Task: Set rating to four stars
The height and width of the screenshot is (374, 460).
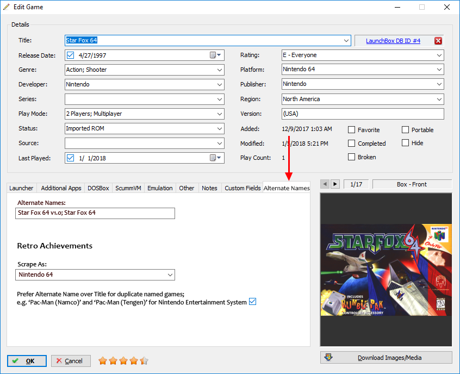Action: 133,361
